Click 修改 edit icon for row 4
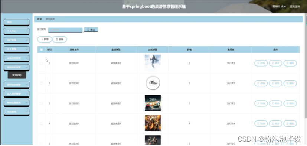Screen dimensions: 307x146 (275, 123)
